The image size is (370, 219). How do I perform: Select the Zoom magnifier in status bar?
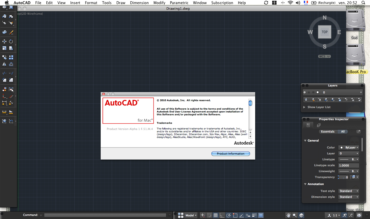295,215
